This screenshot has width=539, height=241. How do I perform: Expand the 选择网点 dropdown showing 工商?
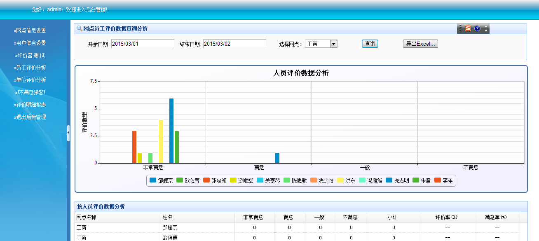(321, 44)
